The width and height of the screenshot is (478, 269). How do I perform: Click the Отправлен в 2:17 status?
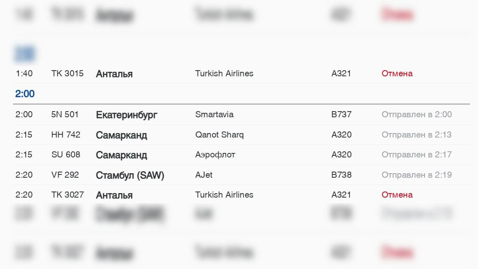point(416,155)
